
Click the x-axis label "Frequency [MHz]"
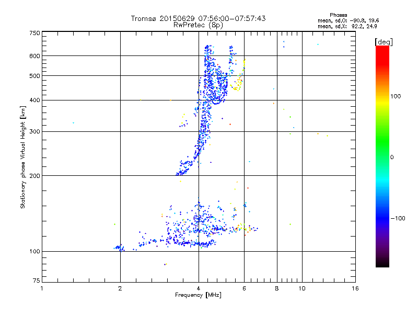pos(198,295)
